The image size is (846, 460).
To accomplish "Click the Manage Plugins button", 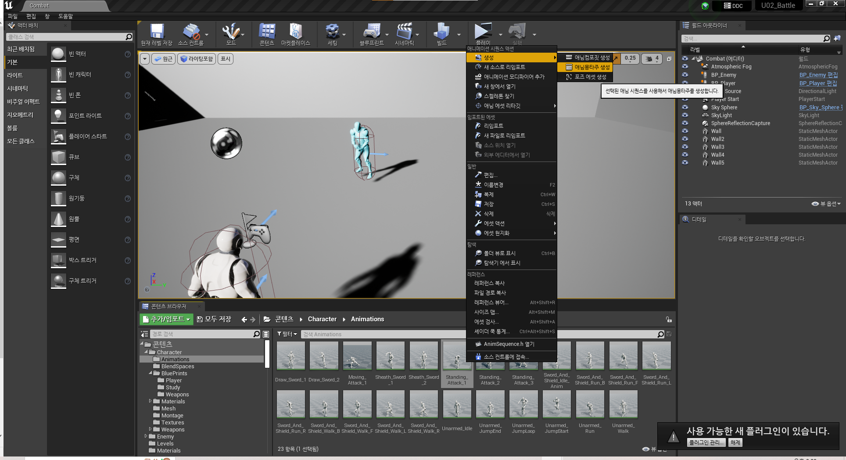I will coord(706,442).
